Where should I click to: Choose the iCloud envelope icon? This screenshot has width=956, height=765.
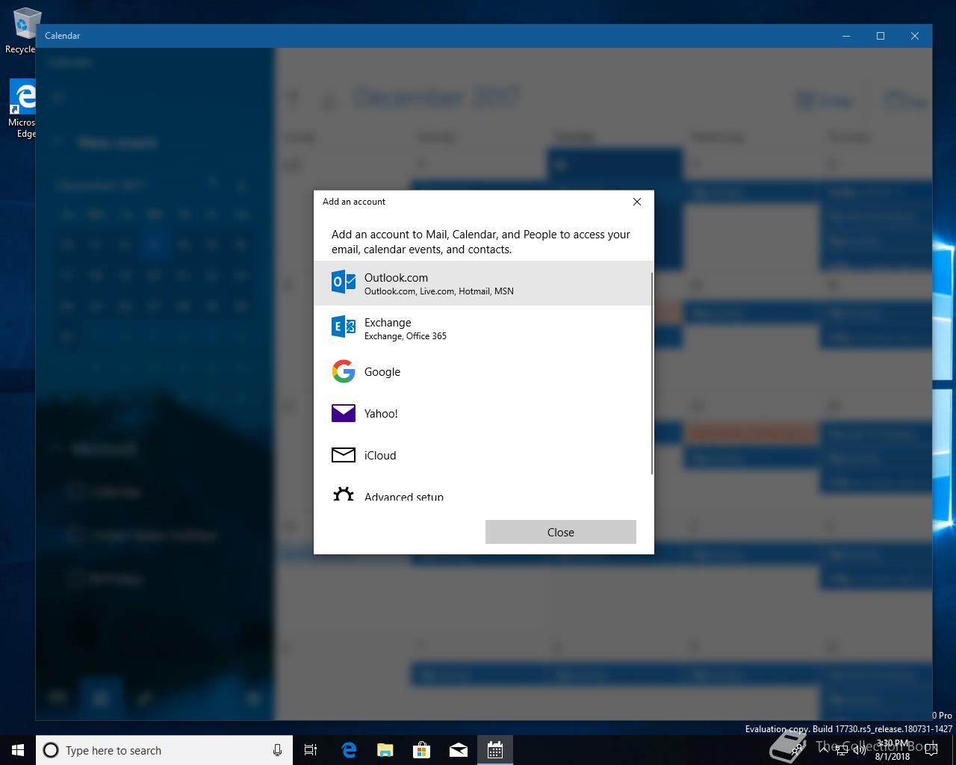(x=344, y=455)
